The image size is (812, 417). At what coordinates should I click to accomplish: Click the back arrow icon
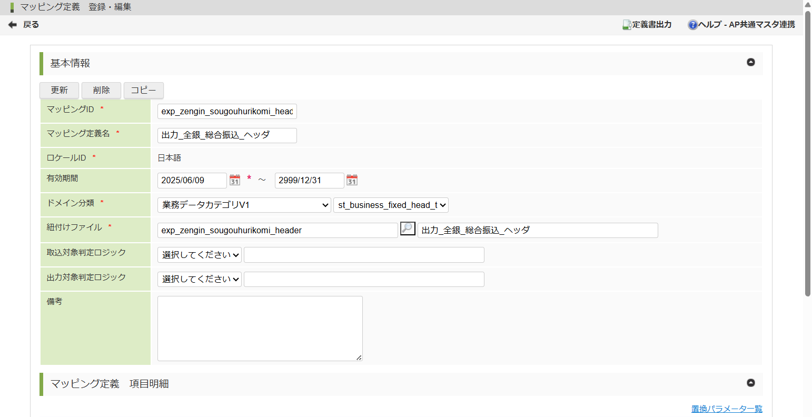13,25
